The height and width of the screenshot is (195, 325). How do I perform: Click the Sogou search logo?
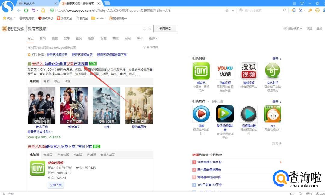(13, 29)
